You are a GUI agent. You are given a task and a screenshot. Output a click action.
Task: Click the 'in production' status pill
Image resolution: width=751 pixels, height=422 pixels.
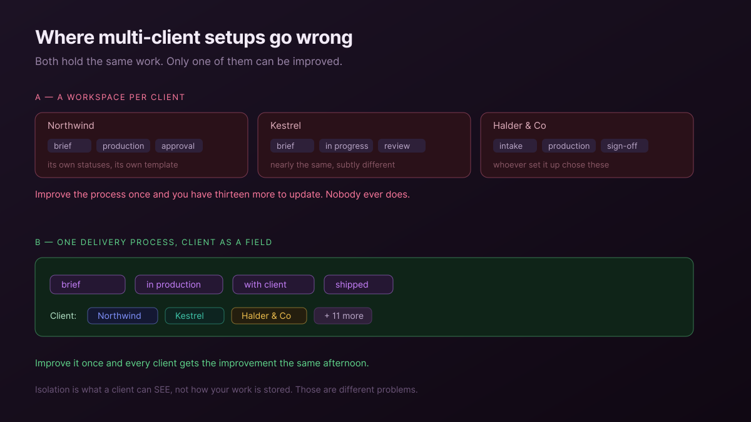pos(179,284)
